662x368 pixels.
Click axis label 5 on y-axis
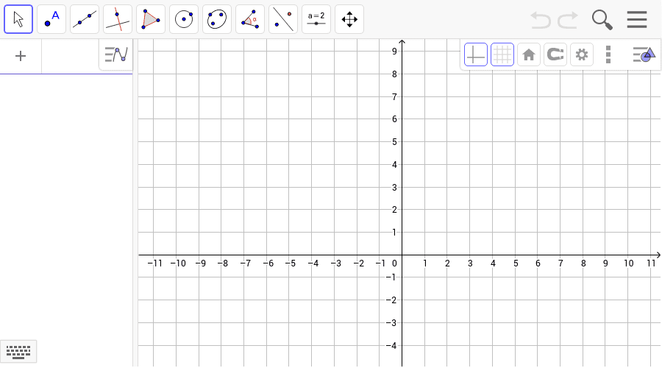coord(394,142)
